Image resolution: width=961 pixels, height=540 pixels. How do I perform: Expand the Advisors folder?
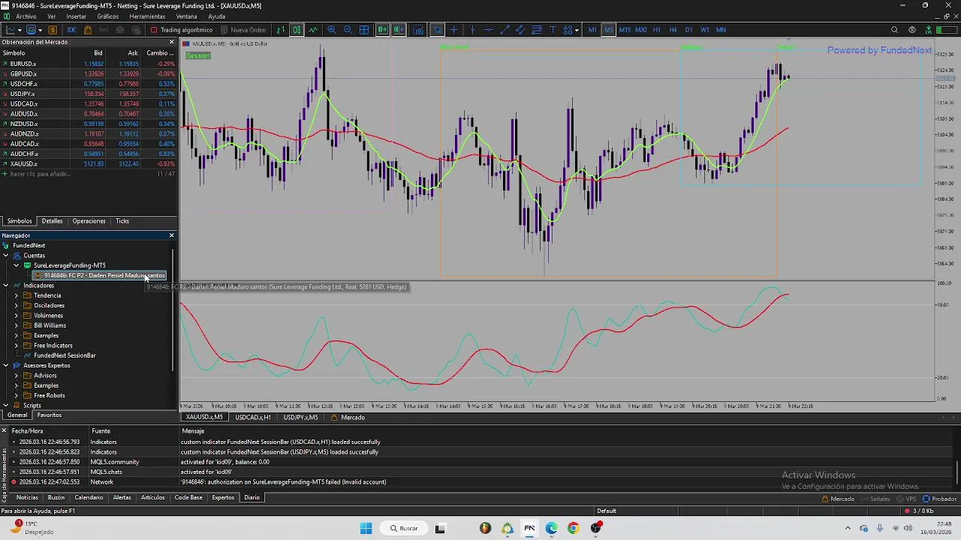pyautogui.click(x=17, y=376)
